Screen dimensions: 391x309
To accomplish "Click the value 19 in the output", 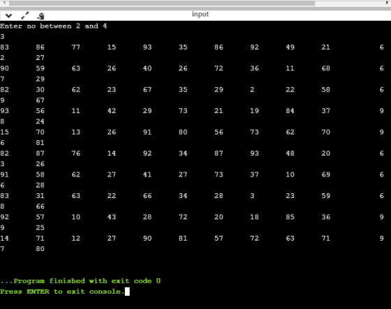I will click(x=254, y=111).
